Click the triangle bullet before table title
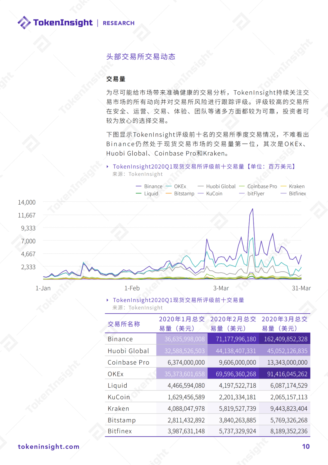This screenshot has width=328, height=465. (x=108, y=300)
